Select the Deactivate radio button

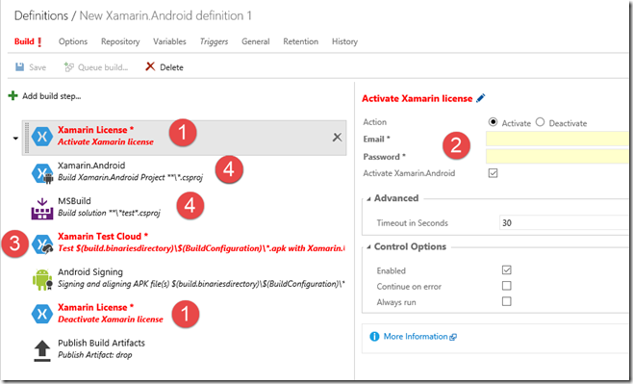click(540, 122)
